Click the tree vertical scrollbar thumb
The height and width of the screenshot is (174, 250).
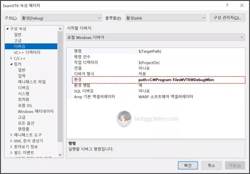[60, 86]
